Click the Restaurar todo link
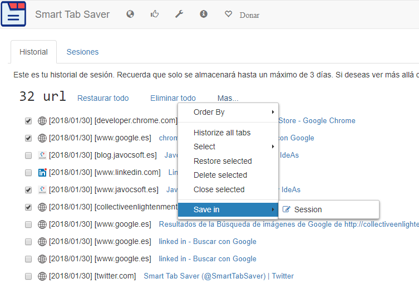This screenshot has height=288, width=419. pyautogui.click(x=103, y=98)
